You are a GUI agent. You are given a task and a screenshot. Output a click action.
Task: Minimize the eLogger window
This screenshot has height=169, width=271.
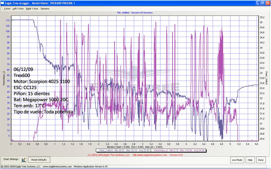[258, 3]
